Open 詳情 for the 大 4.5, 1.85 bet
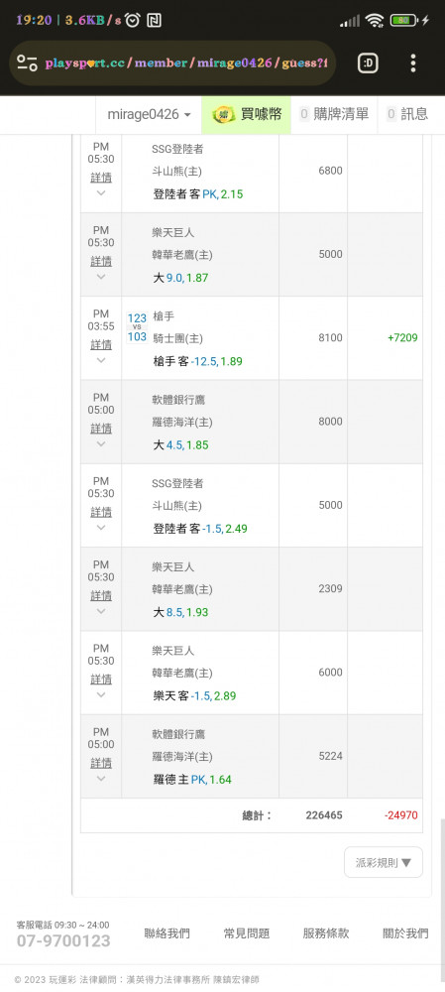 [x=101, y=429]
